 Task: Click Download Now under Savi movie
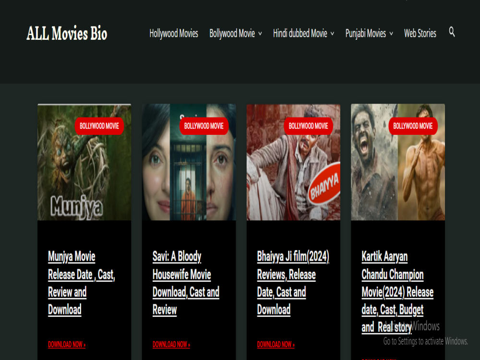[171, 344]
